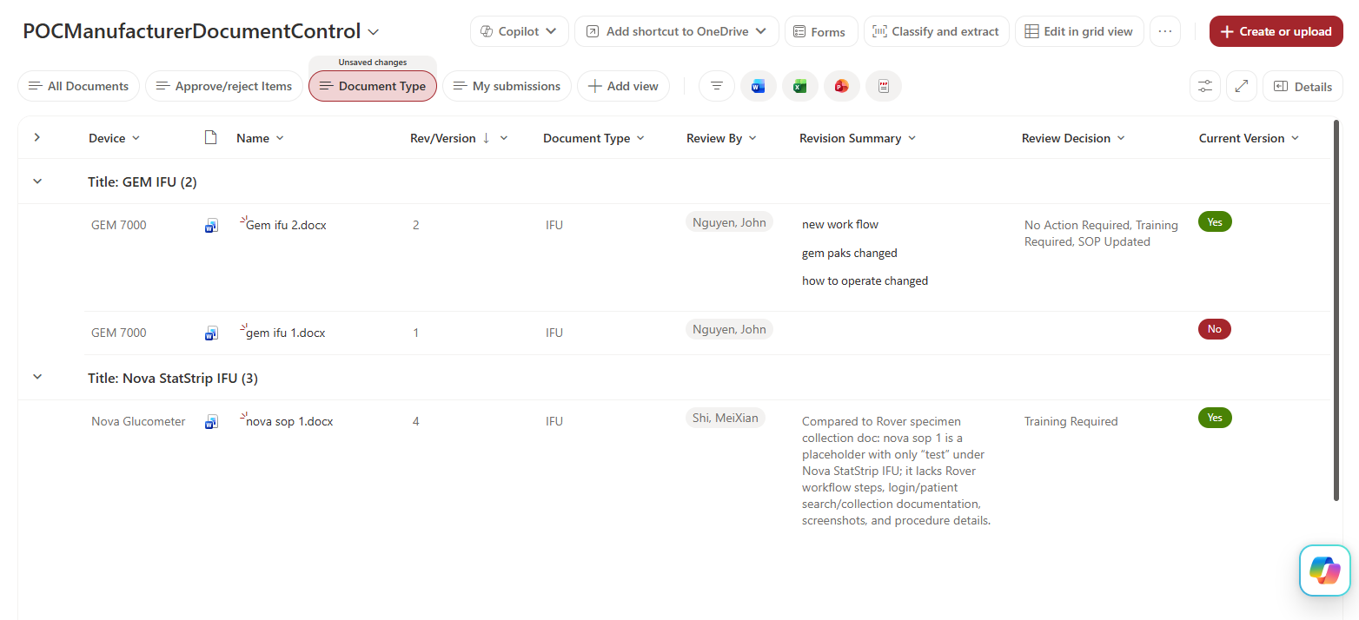Click Classify and extract button

(937, 31)
